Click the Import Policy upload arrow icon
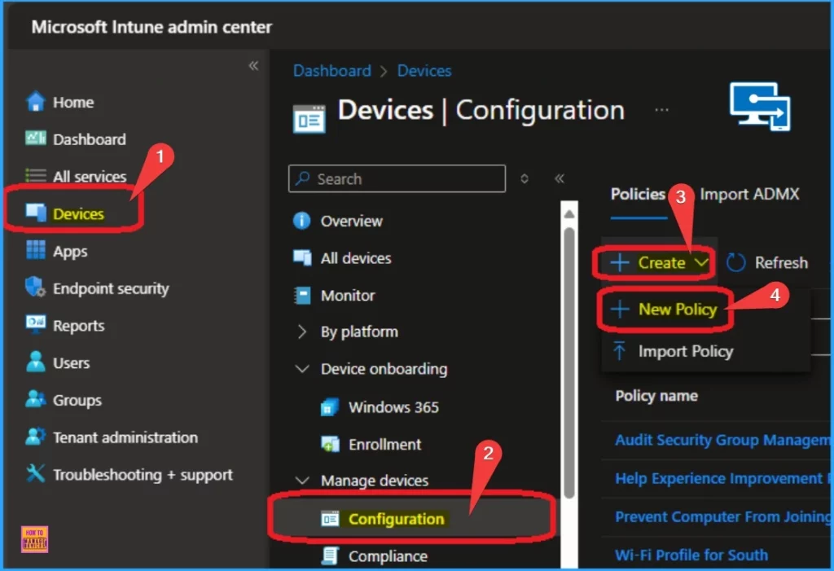The width and height of the screenshot is (834, 571). (x=619, y=351)
